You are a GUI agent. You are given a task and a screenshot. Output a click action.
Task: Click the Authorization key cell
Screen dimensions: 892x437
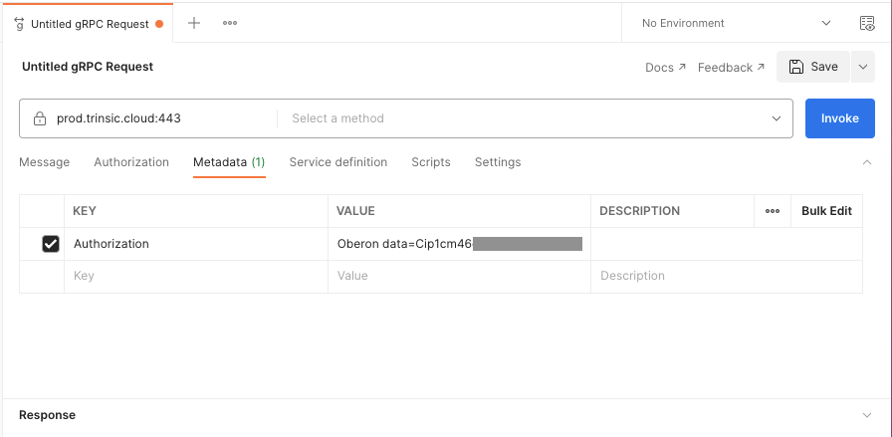196,244
